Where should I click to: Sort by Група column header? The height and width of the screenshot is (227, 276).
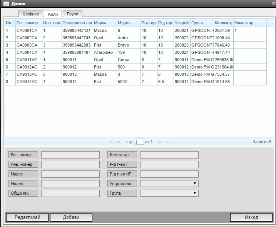(202, 23)
